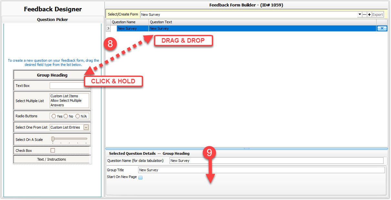Click the Question Name input field
The image size is (391, 200).
(x=276, y=161)
